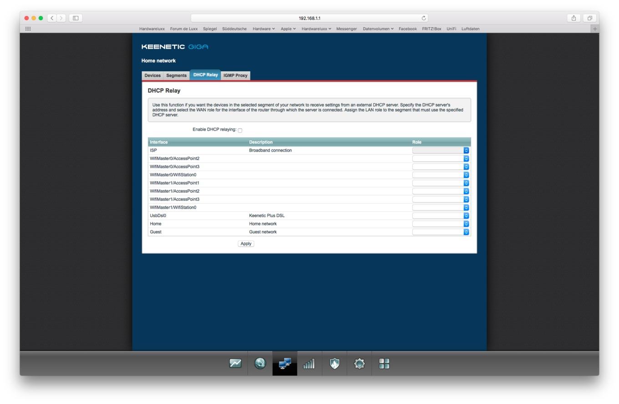
Task: Select the 'Keenetic Plus DSL' description text
Action: pos(267,216)
